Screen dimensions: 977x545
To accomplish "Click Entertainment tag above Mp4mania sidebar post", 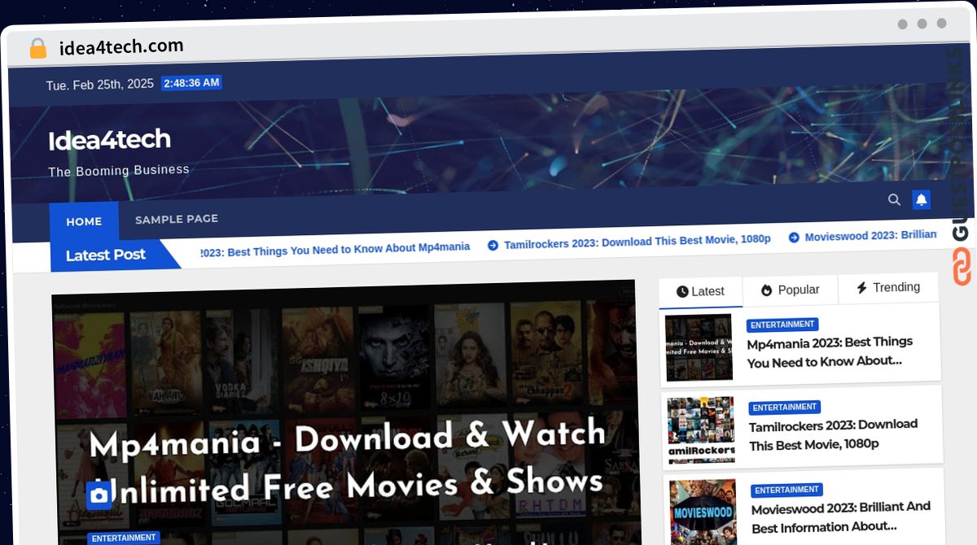I will coord(782,325).
